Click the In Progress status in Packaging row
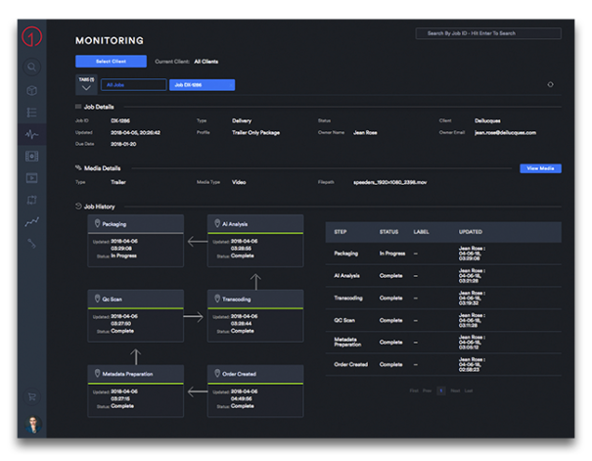Image resolution: width=592 pixels, height=461 pixels. pos(392,254)
